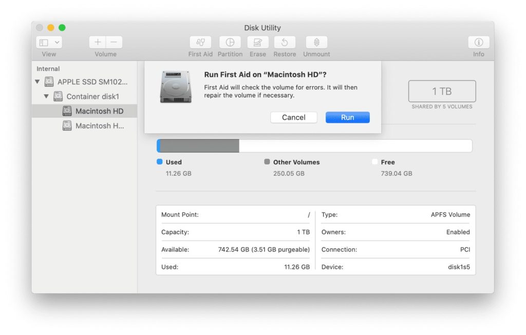526x335 pixels.
Task: Click the Disk Utility window title
Action: click(262, 28)
